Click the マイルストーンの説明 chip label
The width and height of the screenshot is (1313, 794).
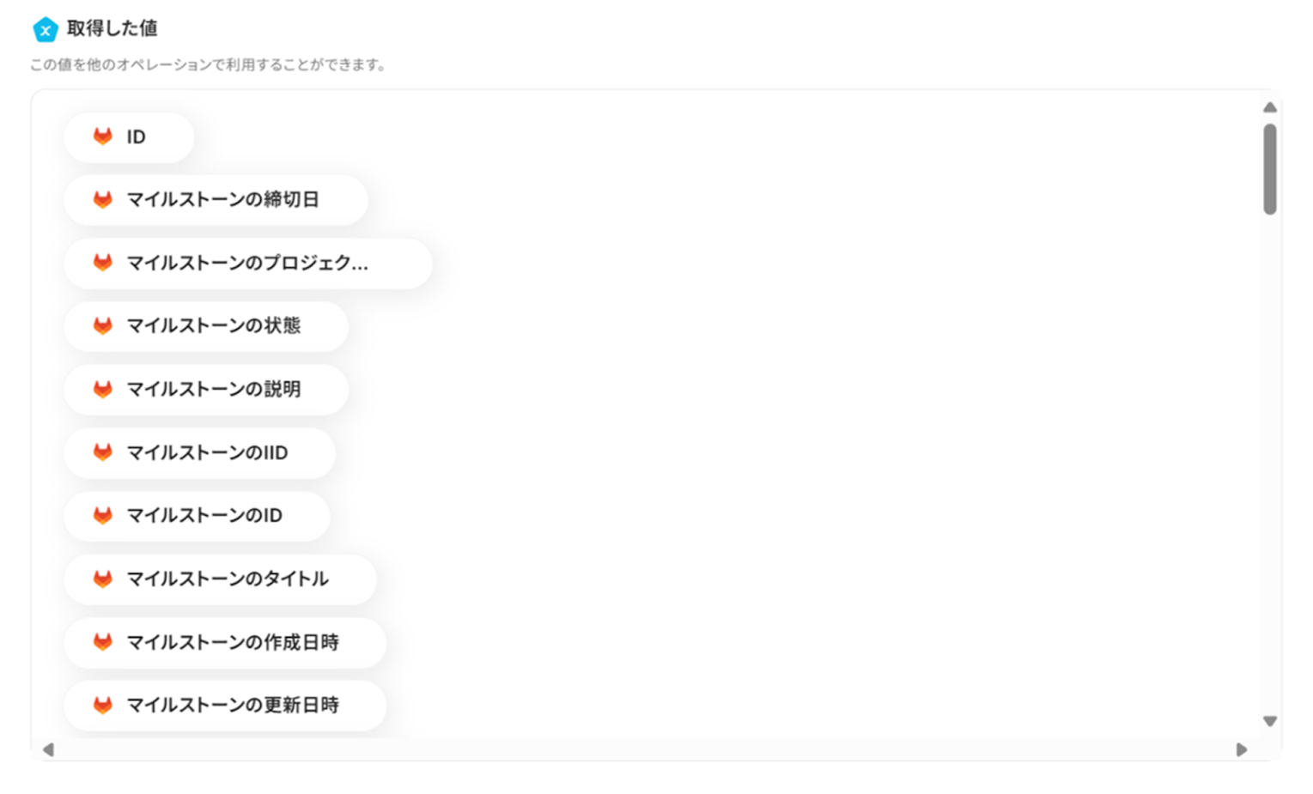[214, 389]
